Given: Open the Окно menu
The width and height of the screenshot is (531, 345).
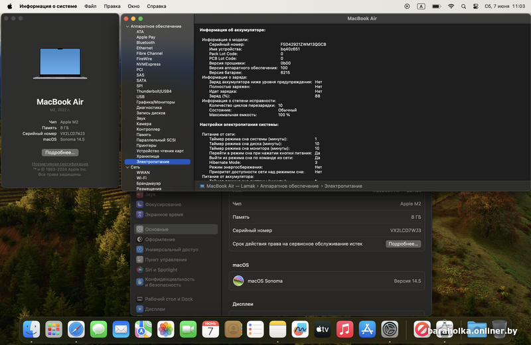Looking at the screenshot, I should point(134,6).
